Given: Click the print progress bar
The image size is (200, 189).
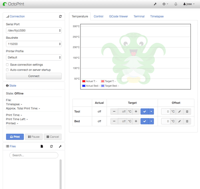Looking at the screenshot, I should pyautogui.click(x=34, y=127).
